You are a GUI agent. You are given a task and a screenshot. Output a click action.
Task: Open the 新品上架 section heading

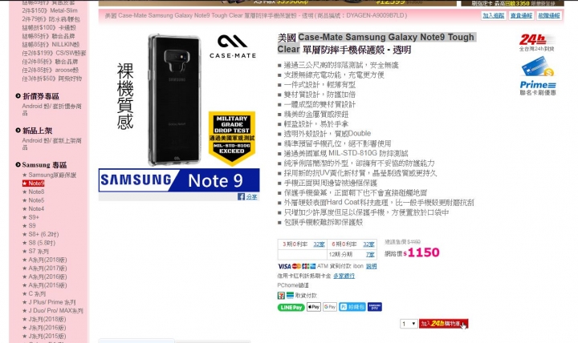click(x=37, y=131)
